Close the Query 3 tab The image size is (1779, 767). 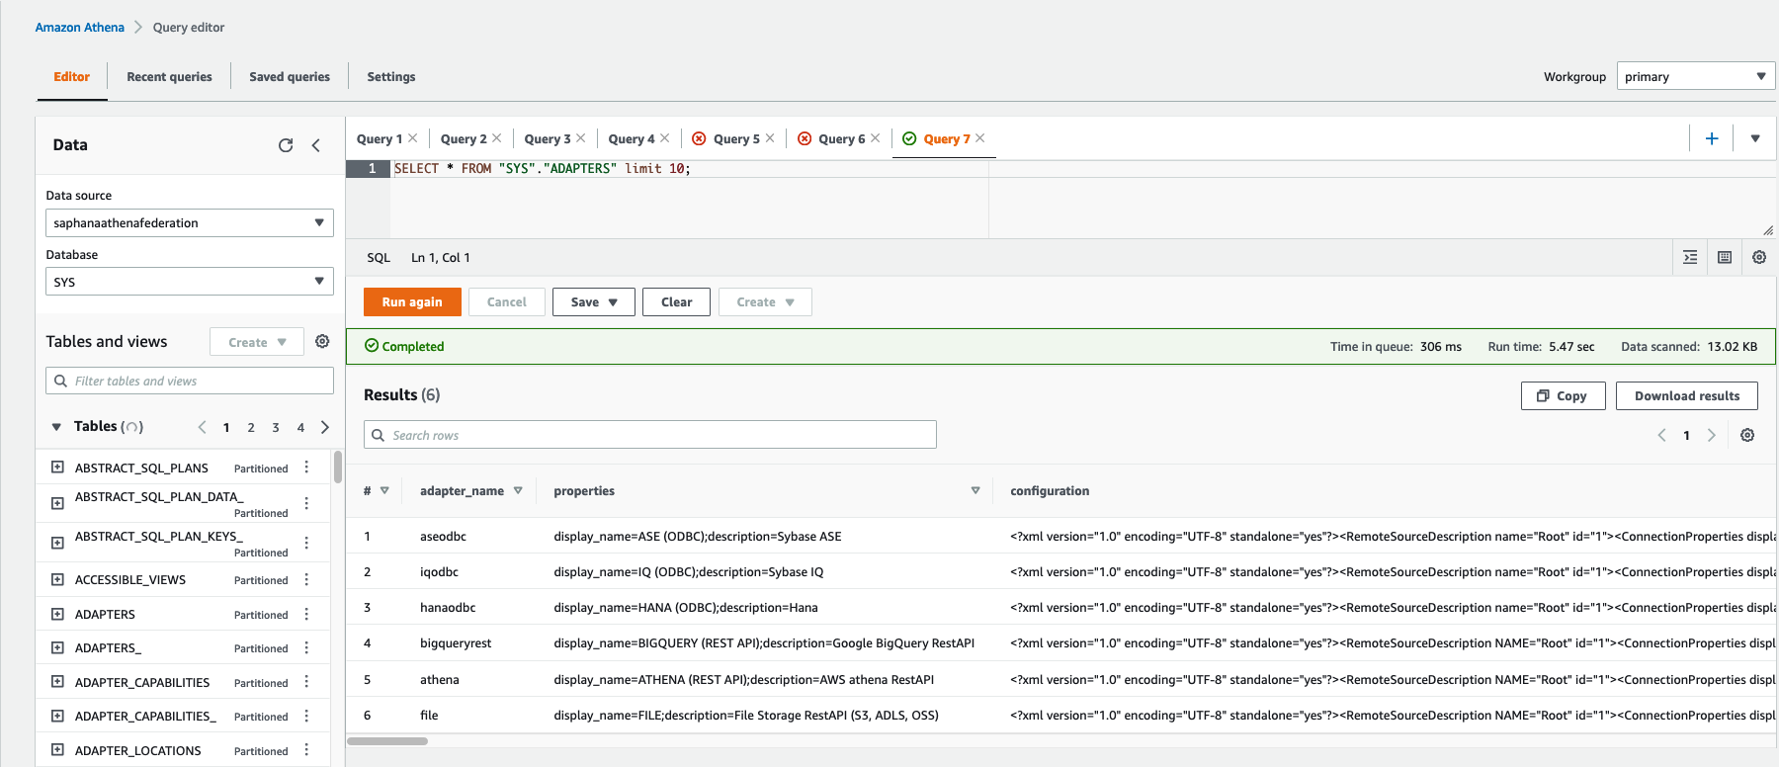[x=581, y=138]
